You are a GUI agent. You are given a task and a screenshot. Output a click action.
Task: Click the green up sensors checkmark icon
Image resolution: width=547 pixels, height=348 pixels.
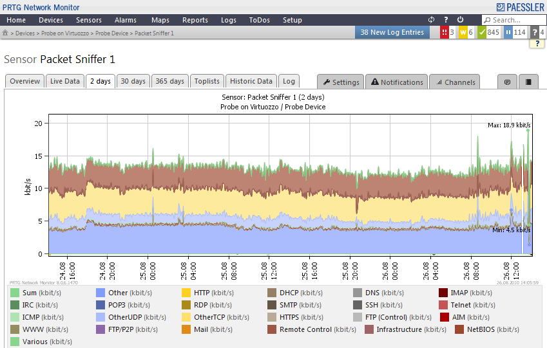[482, 32]
